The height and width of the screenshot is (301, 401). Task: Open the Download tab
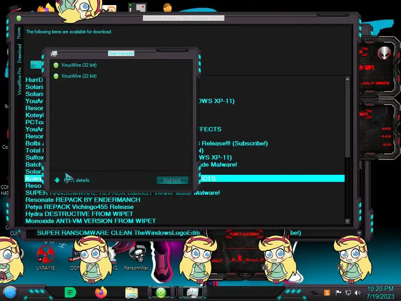coord(20,53)
